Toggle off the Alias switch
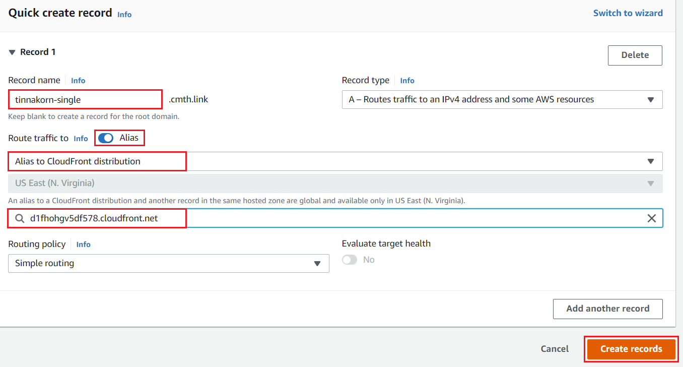 (x=105, y=137)
